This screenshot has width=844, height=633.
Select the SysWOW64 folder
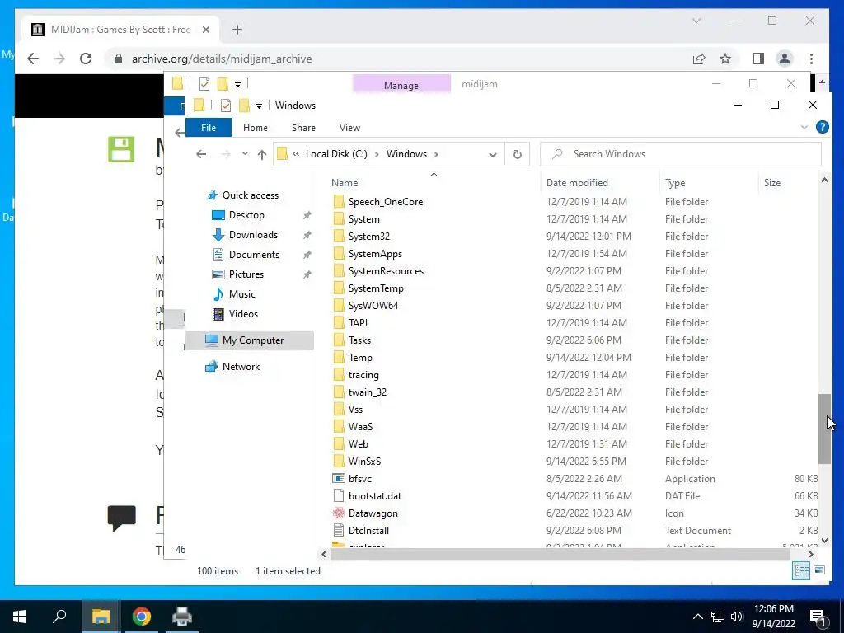tap(373, 306)
